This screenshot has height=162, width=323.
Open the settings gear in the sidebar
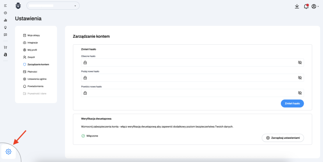9,151
